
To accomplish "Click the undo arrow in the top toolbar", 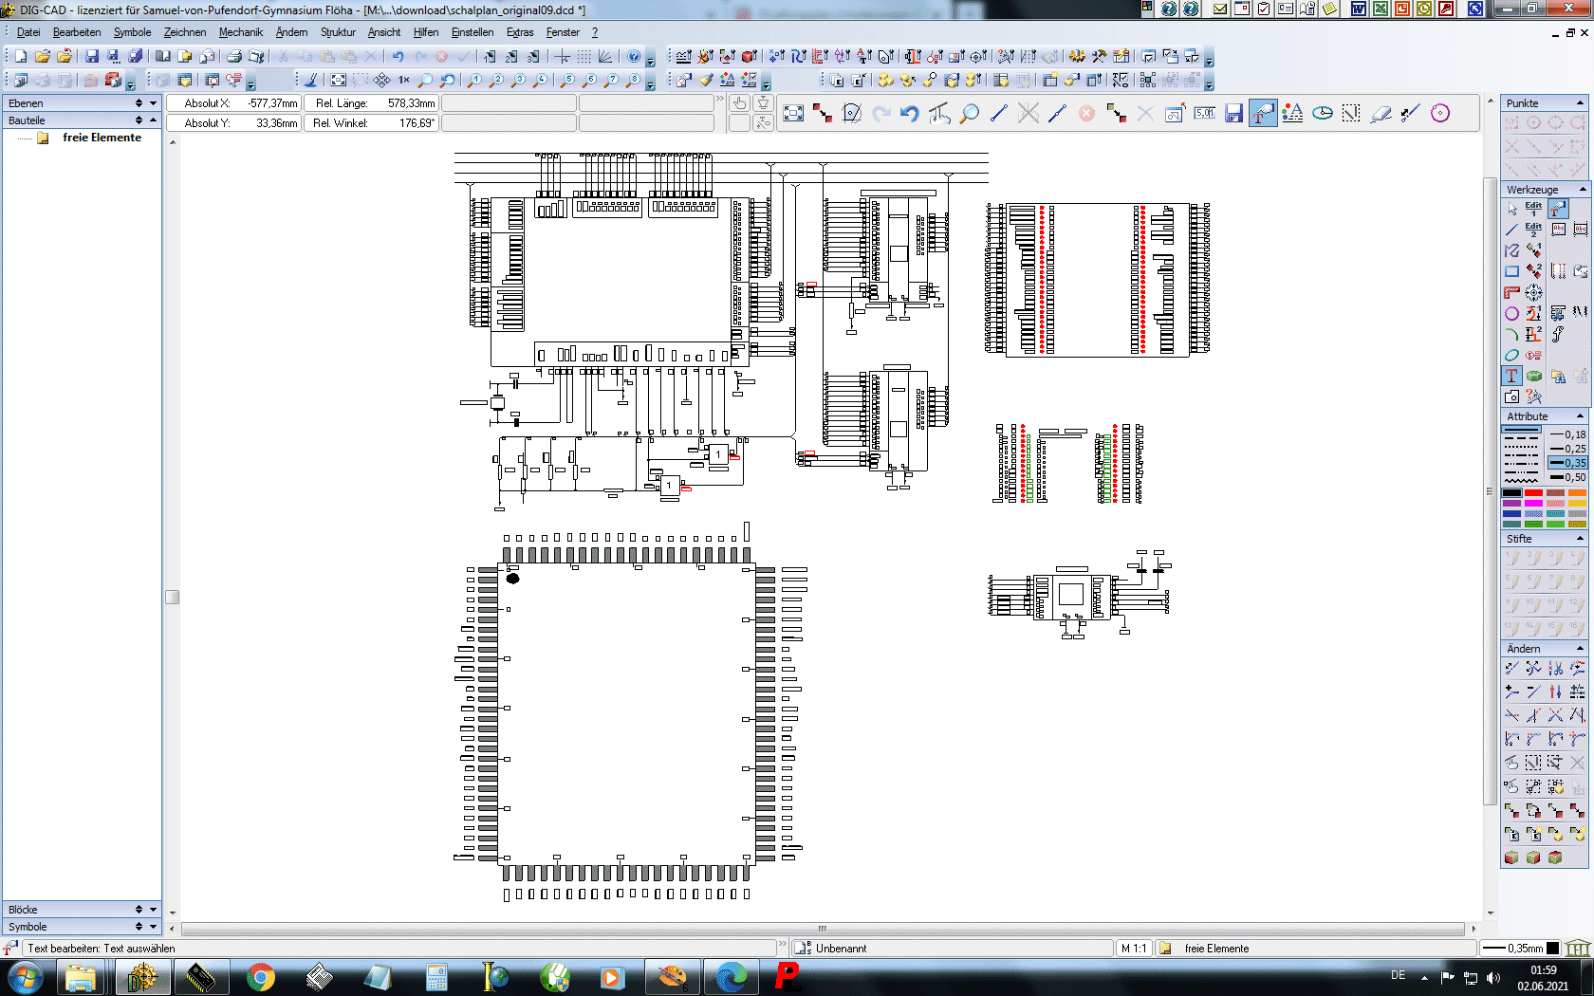I will tap(398, 57).
